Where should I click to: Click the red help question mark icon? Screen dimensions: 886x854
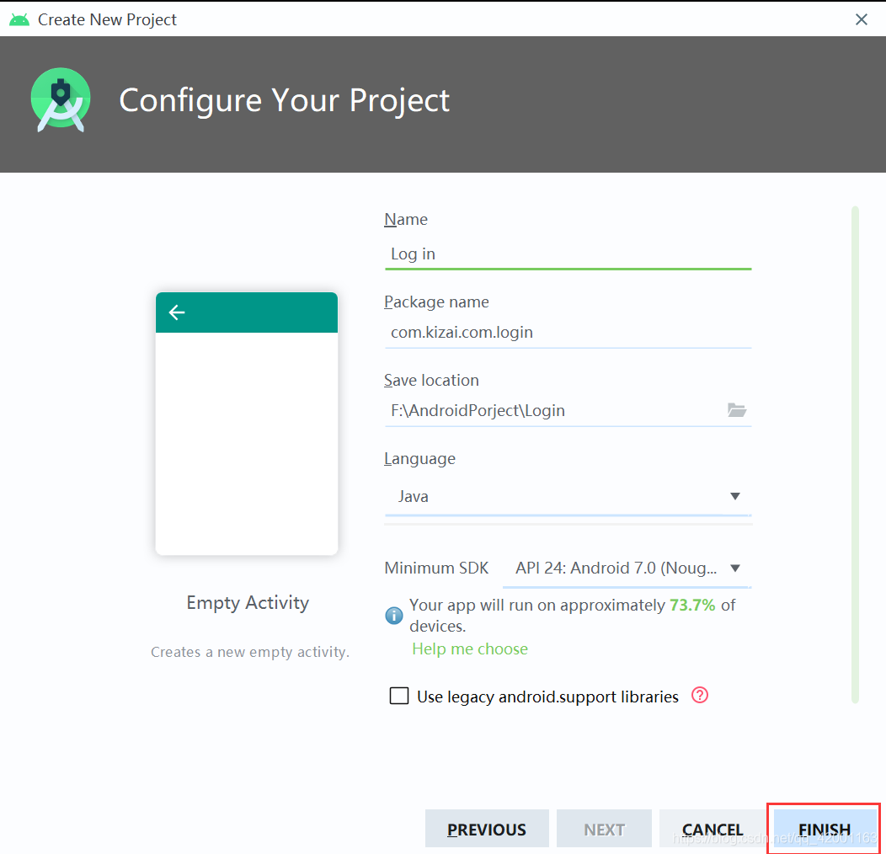click(x=700, y=695)
